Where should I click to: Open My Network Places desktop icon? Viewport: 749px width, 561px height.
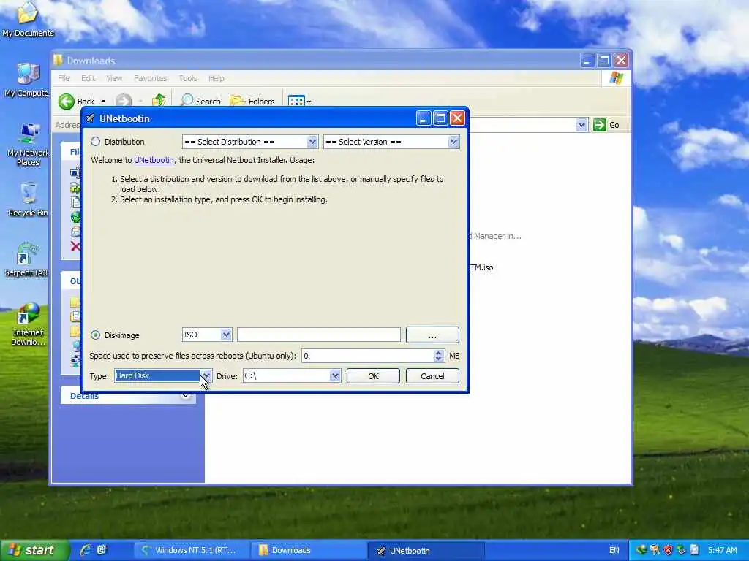pos(28,145)
